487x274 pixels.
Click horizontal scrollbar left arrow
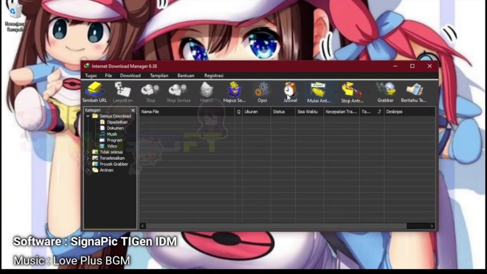(143, 226)
